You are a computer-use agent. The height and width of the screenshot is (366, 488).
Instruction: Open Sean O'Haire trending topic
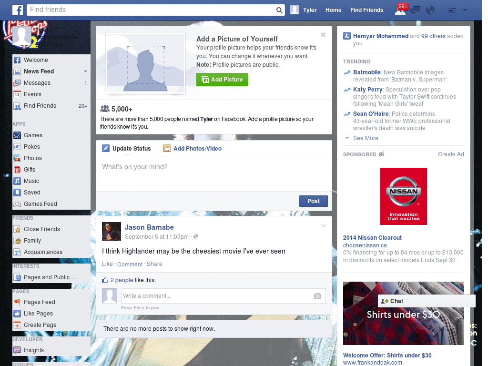(x=371, y=114)
